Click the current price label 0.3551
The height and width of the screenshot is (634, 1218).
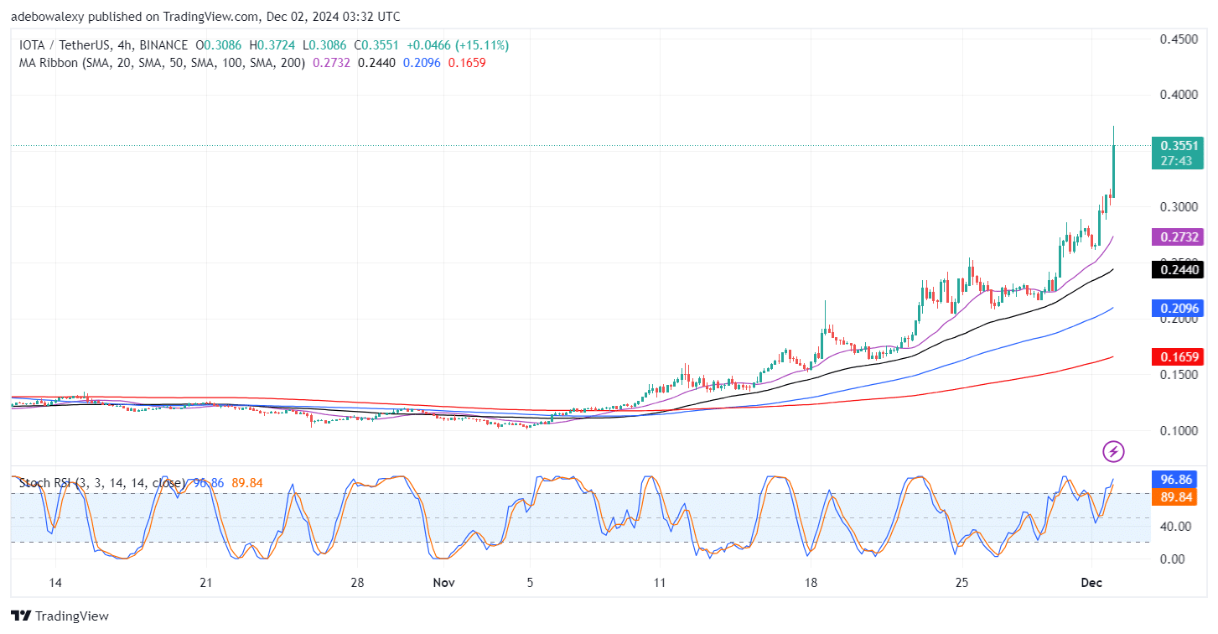tap(1179, 145)
